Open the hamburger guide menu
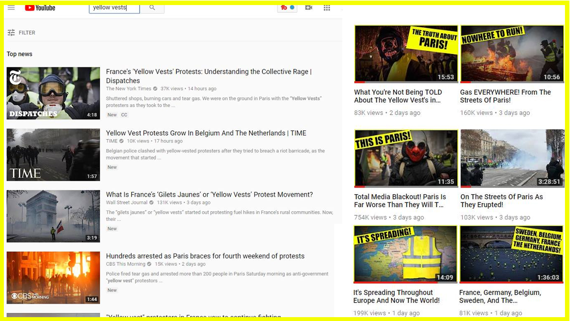 pos(11,8)
